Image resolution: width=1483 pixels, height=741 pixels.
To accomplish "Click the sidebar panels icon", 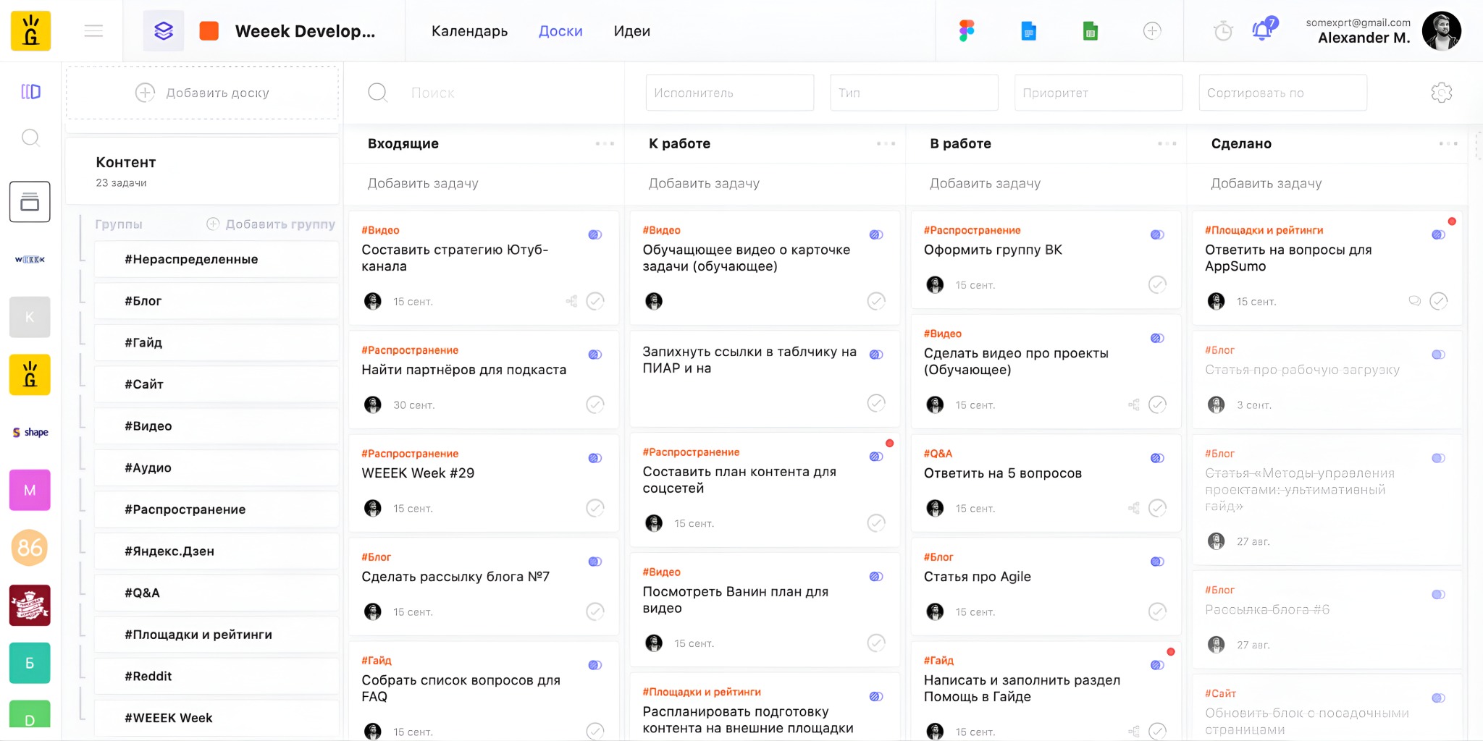I will pos(30,92).
